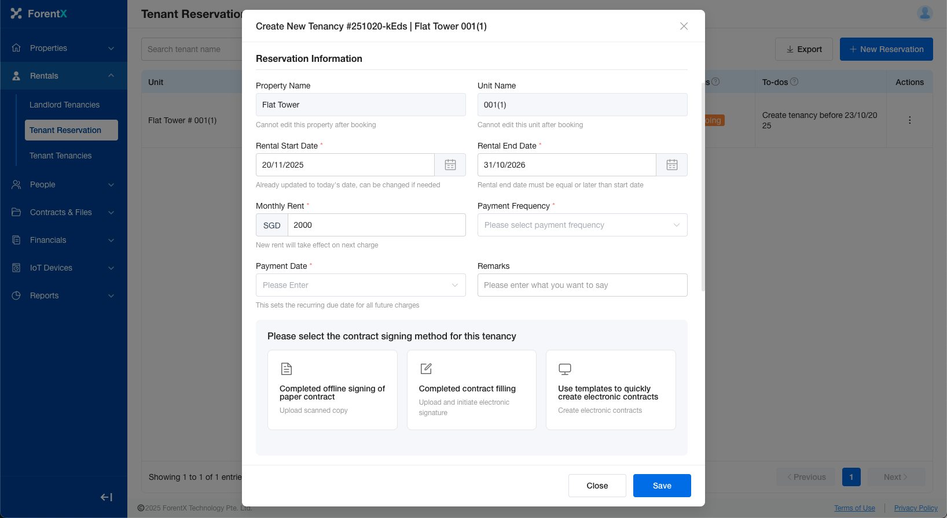
Task: Click the user profile avatar icon
Action: tap(925, 13)
